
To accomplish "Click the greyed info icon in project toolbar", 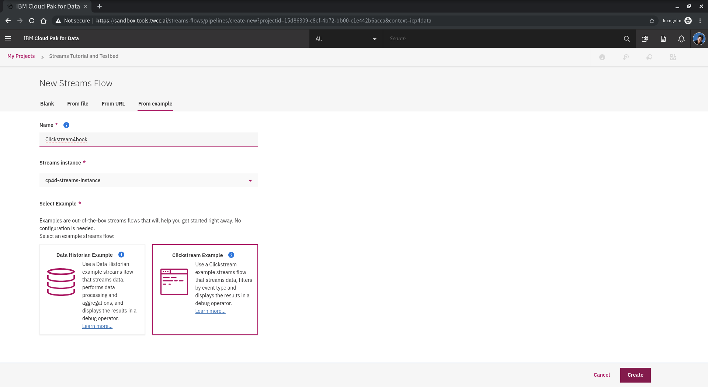I will [602, 57].
